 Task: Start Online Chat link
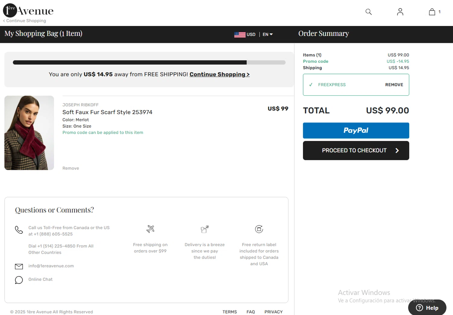pyautogui.click(x=40, y=279)
